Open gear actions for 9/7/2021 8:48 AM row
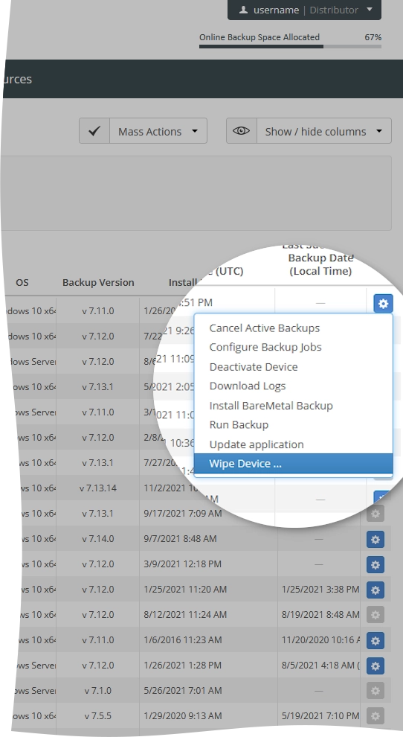The width and height of the screenshot is (403, 737). click(375, 539)
